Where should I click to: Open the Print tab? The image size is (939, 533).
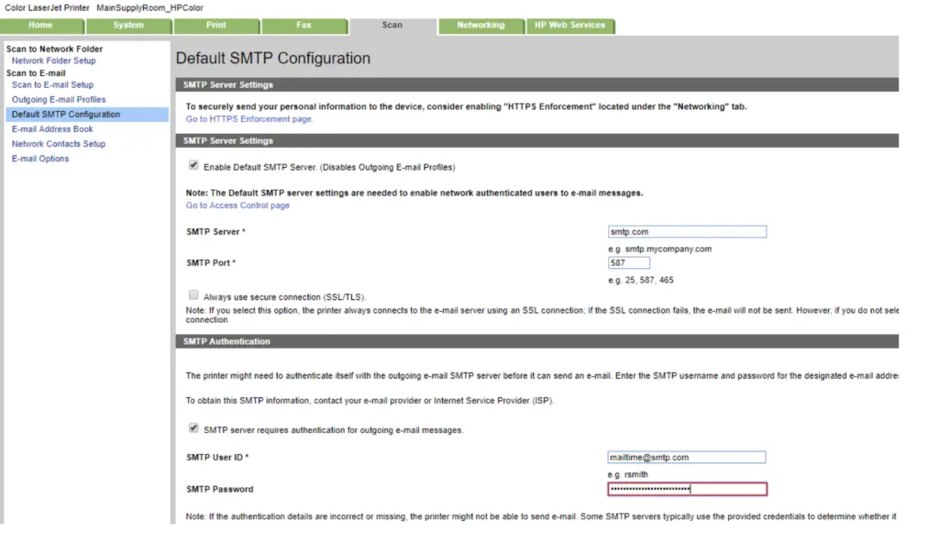coord(216,26)
